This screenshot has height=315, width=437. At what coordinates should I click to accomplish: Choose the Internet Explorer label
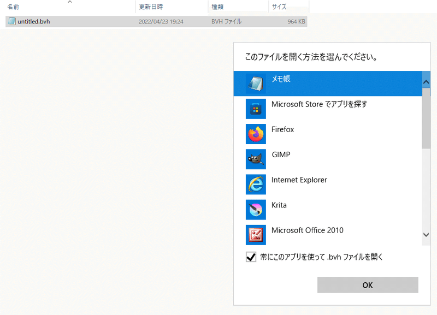tap(299, 180)
